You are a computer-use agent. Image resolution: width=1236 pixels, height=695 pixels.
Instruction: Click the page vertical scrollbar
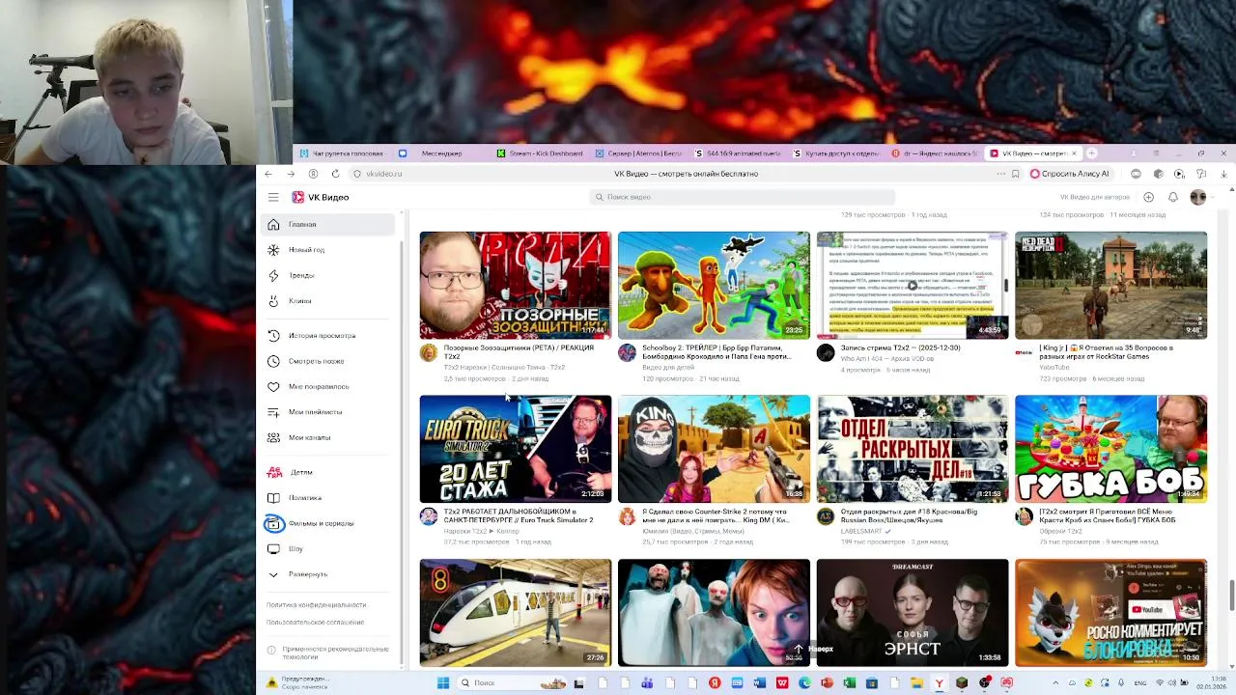point(1231,596)
